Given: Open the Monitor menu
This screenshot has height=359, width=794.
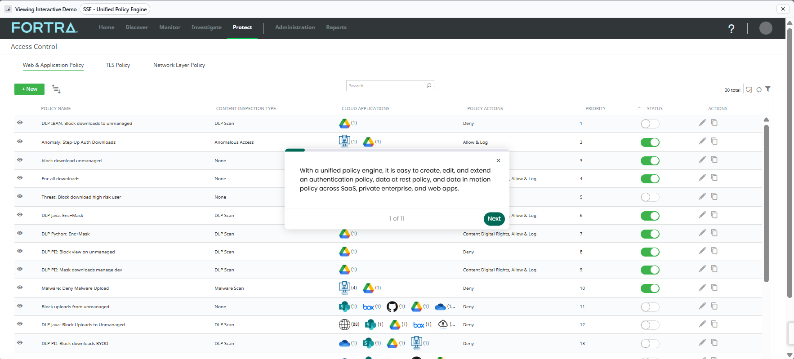Looking at the screenshot, I should click(170, 27).
